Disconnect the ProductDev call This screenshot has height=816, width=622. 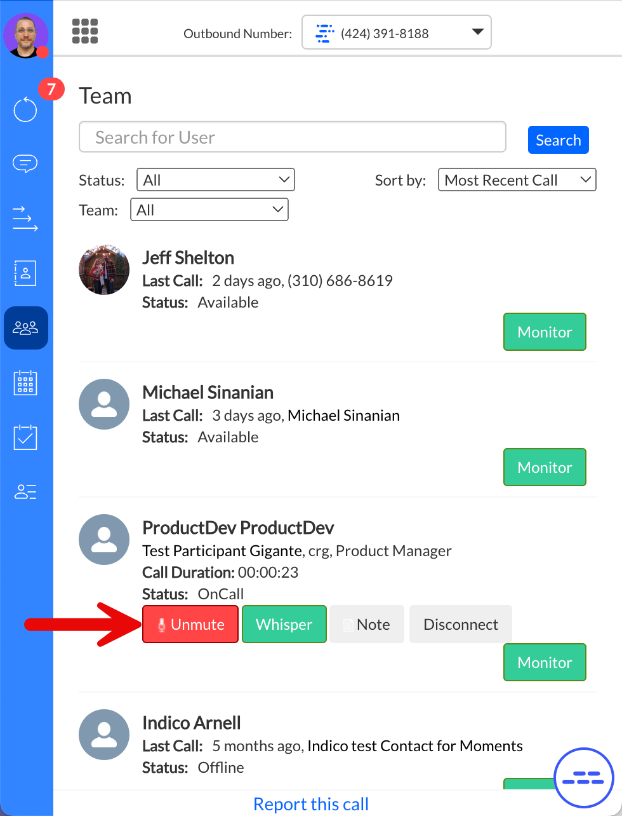[460, 624]
